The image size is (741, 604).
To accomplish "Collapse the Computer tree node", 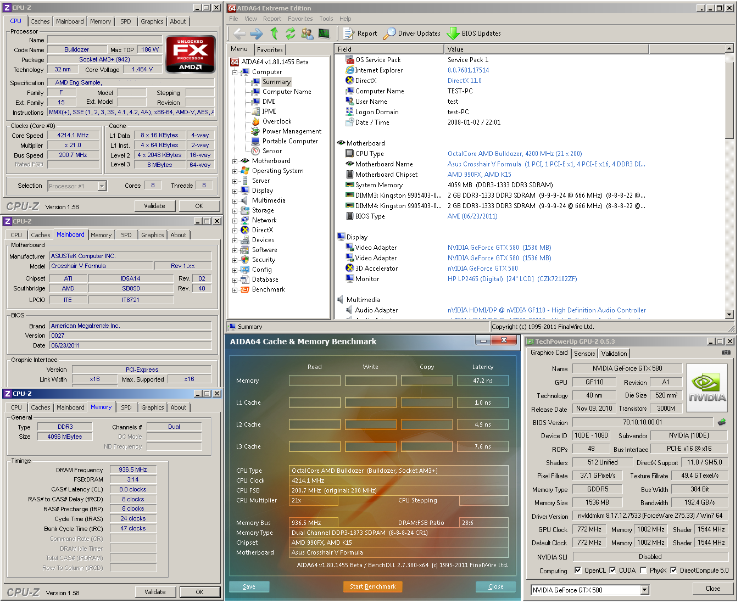I will pyautogui.click(x=235, y=72).
